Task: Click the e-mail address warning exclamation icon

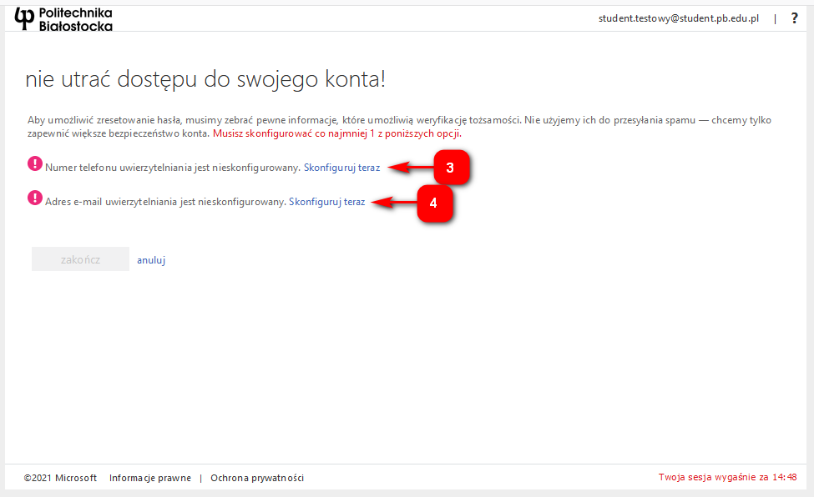Action: (x=35, y=198)
